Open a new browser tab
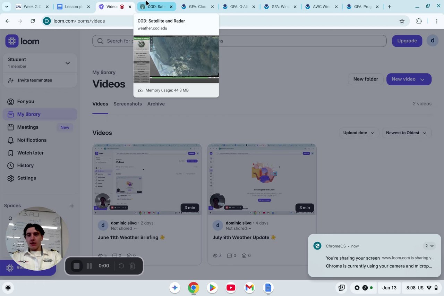This screenshot has height=296, width=444. (390, 7)
